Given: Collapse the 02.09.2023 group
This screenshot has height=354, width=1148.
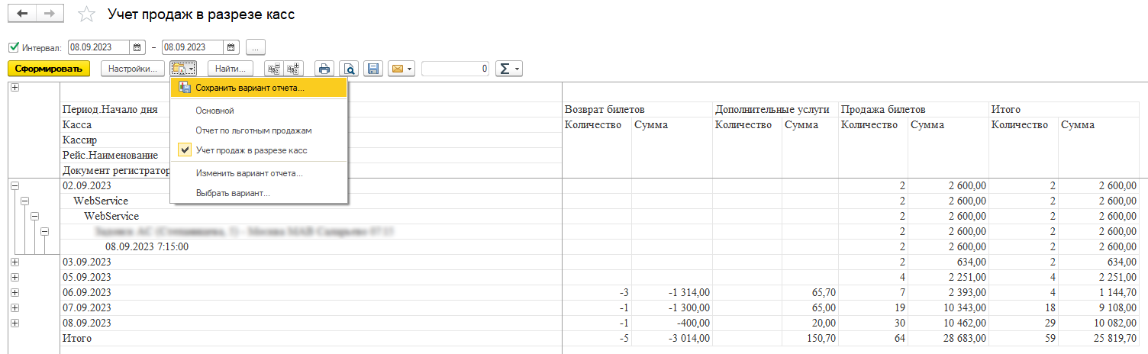Looking at the screenshot, I should point(14,185).
